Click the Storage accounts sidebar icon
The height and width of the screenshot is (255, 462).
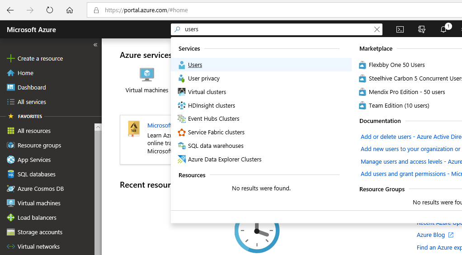(x=10, y=232)
